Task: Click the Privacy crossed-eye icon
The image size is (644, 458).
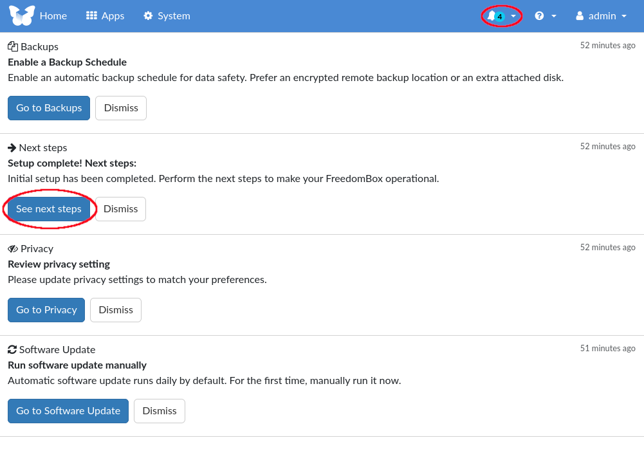Action: 13,248
